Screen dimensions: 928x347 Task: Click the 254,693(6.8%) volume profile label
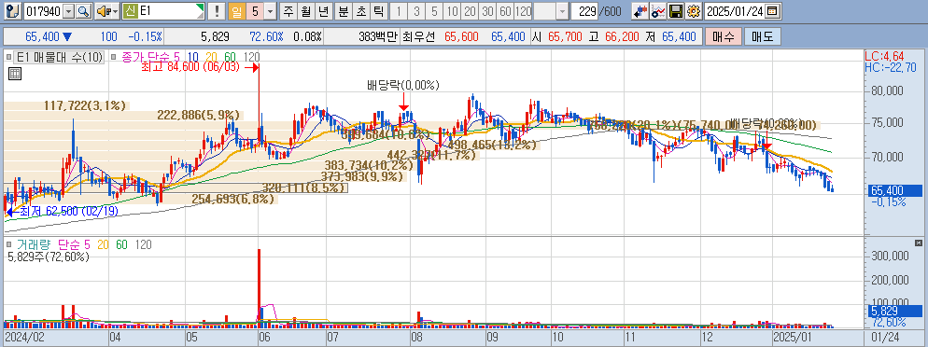[x=233, y=200]
